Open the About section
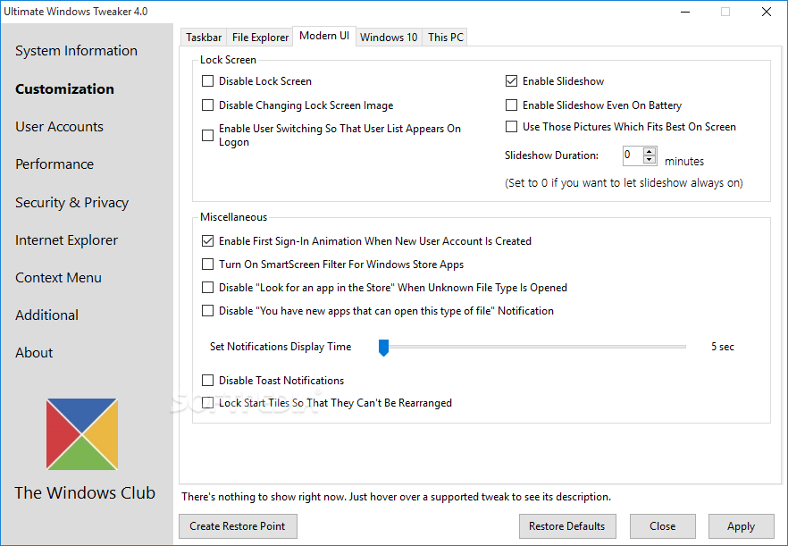The width and height of the screenshot is (788, 546). click(x=34, y=353)
